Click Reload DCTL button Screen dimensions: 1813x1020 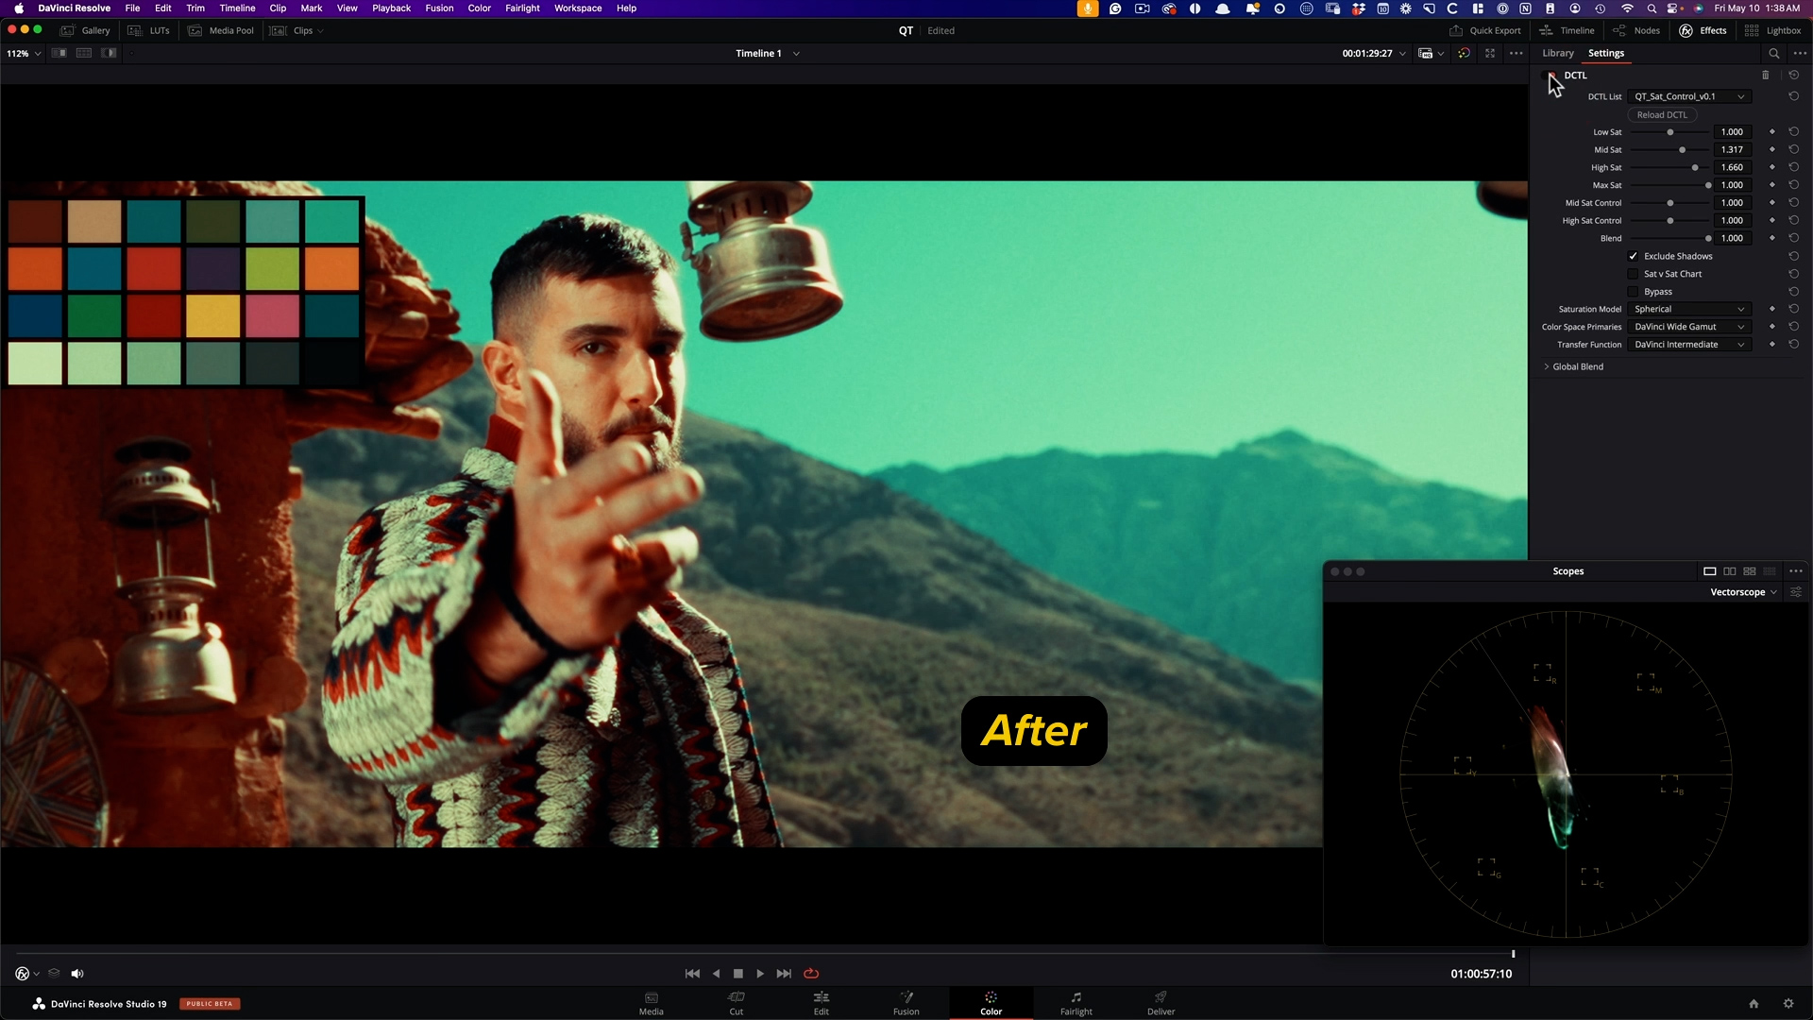point(1662,114)
